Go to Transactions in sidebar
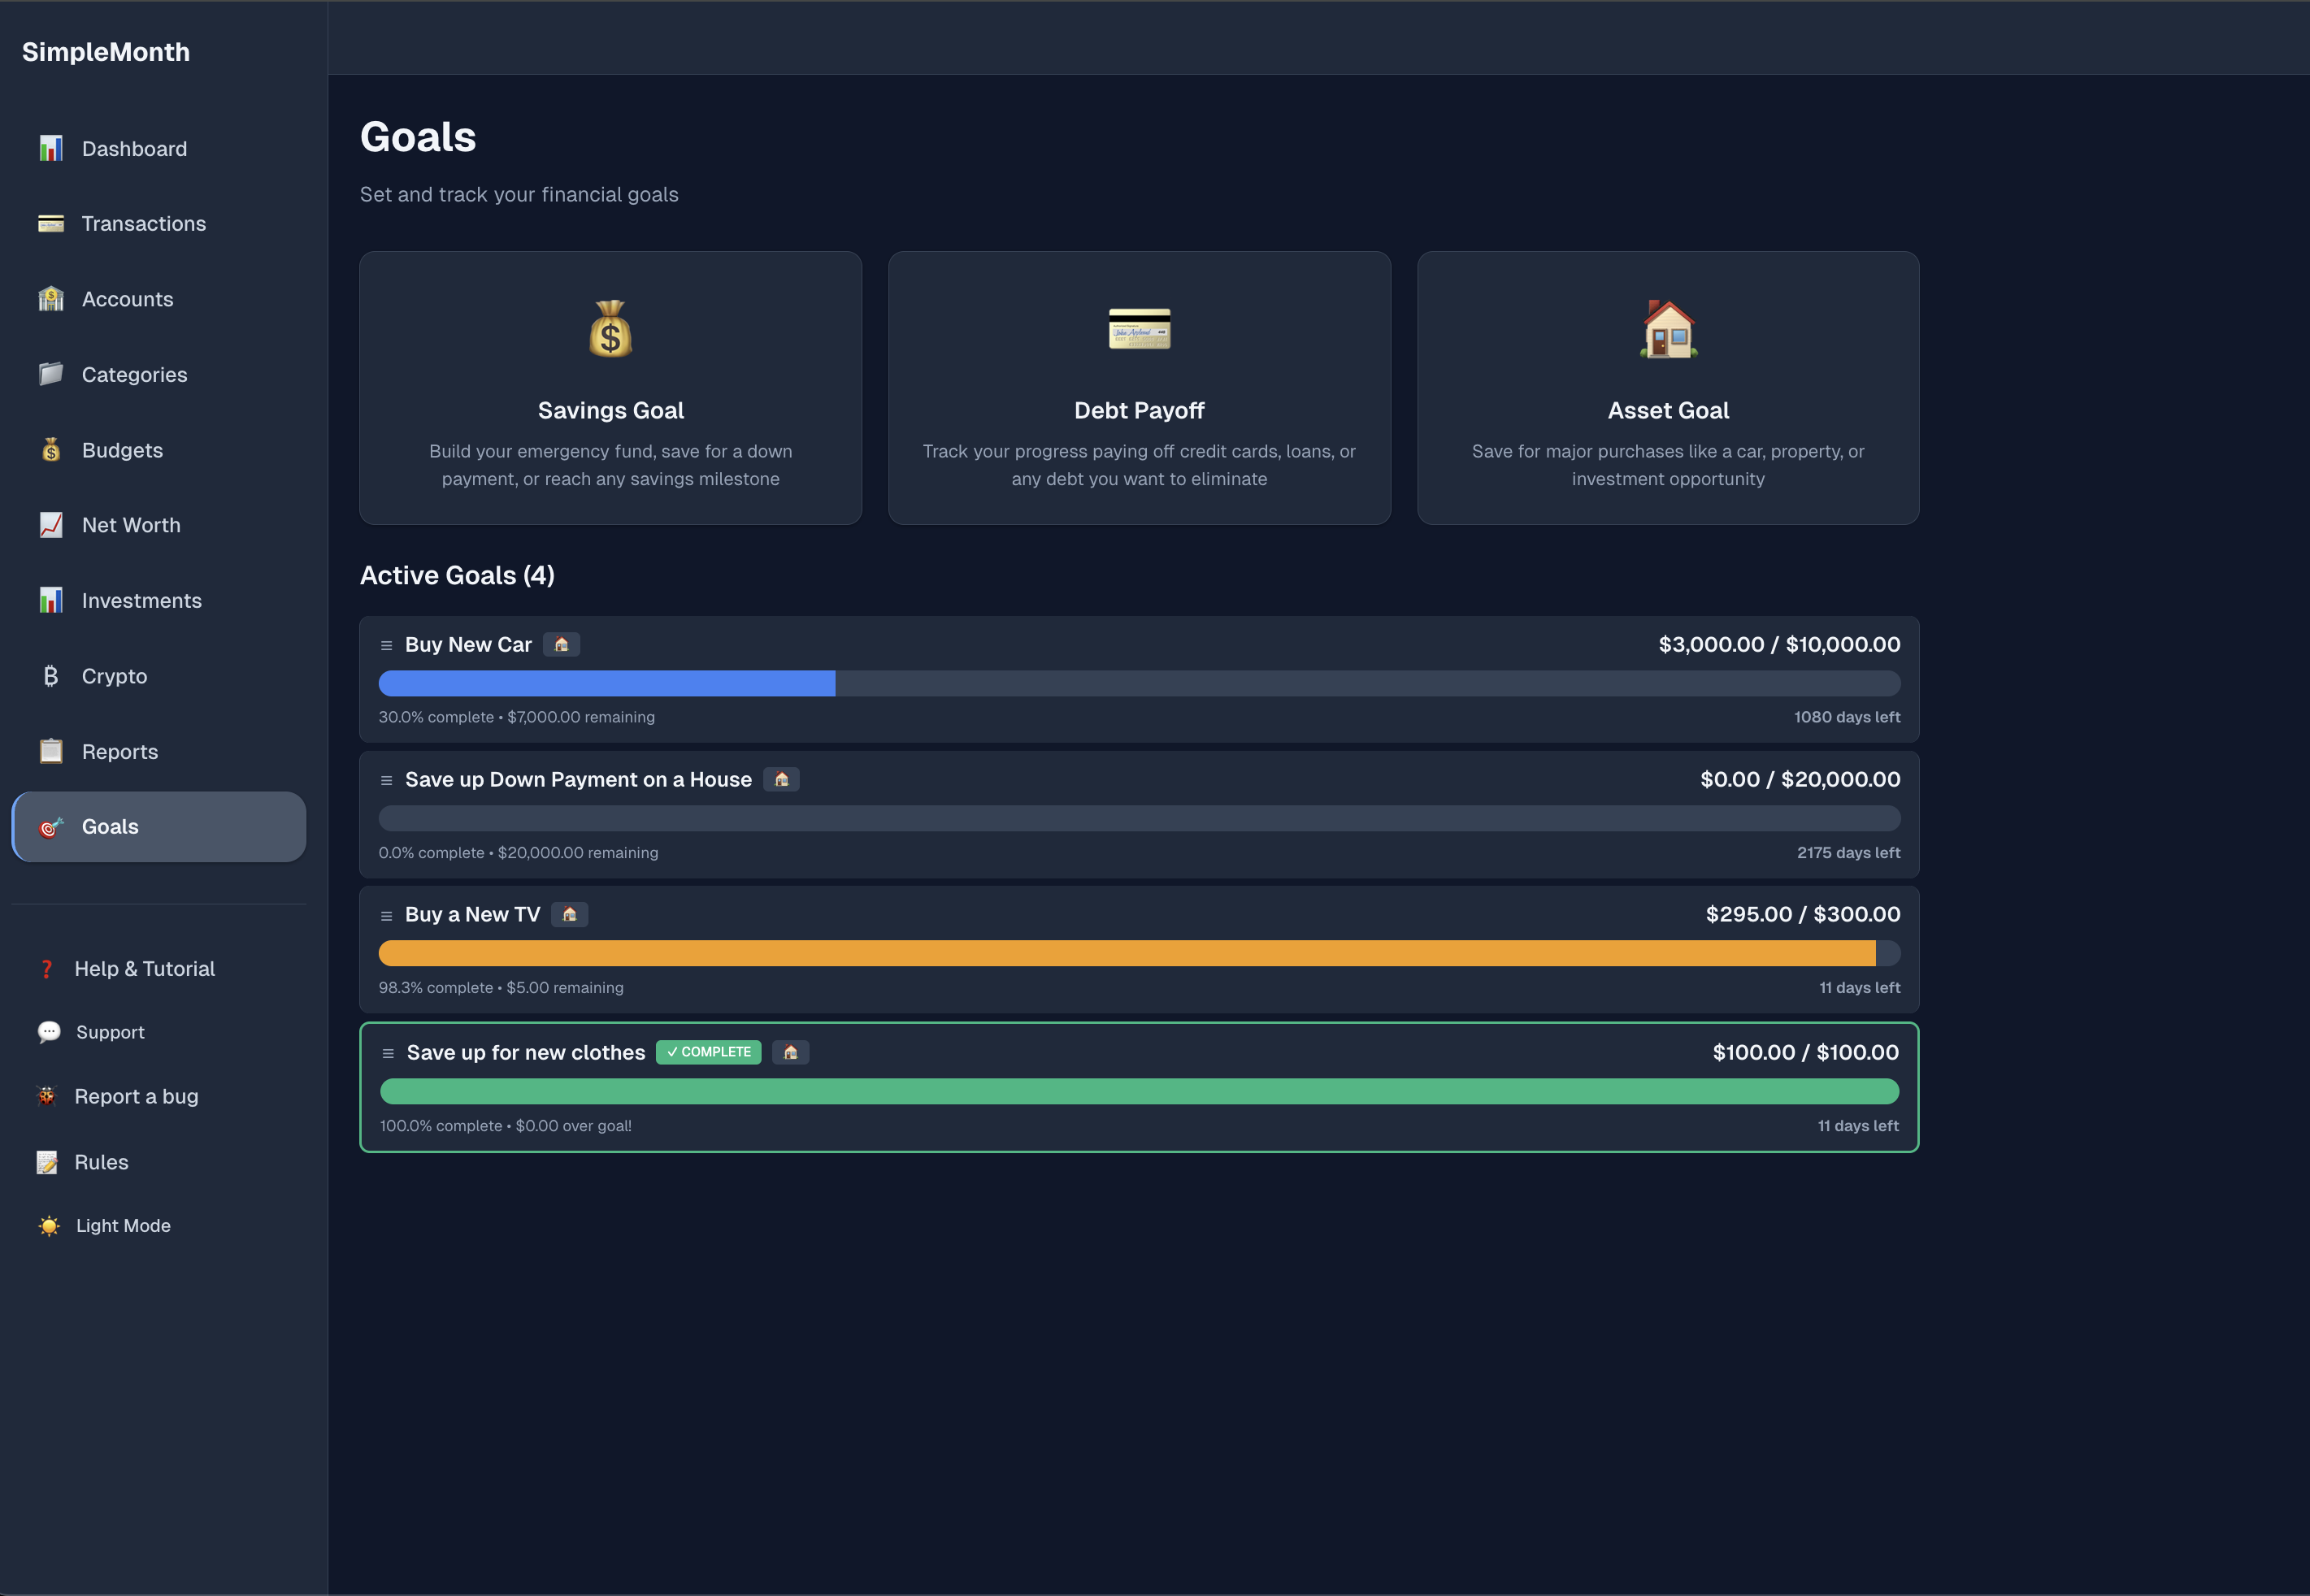The width and height of the screenshot is (2310, 1596). click(x=143, y=224)
